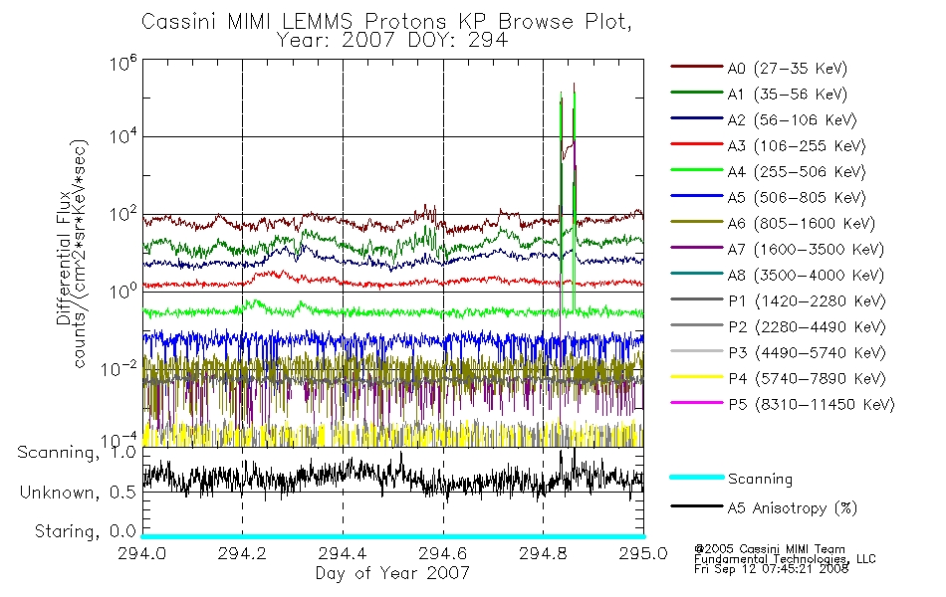946x597 pixels.
Task: Click the cyan scanning bar at plot bottom
Action: coord(392,536)
